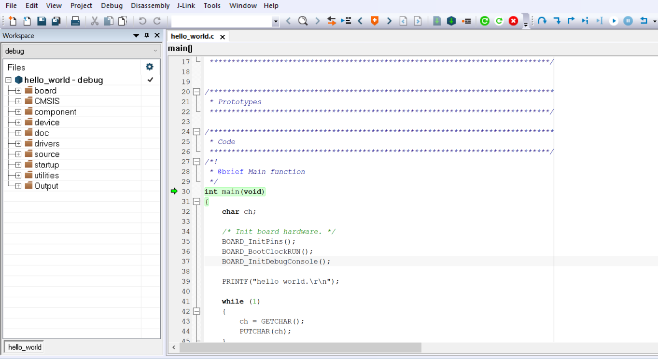658x359 pixels.
Task: Close the hello_world.c editor tab
Action: tap(223, 37)
